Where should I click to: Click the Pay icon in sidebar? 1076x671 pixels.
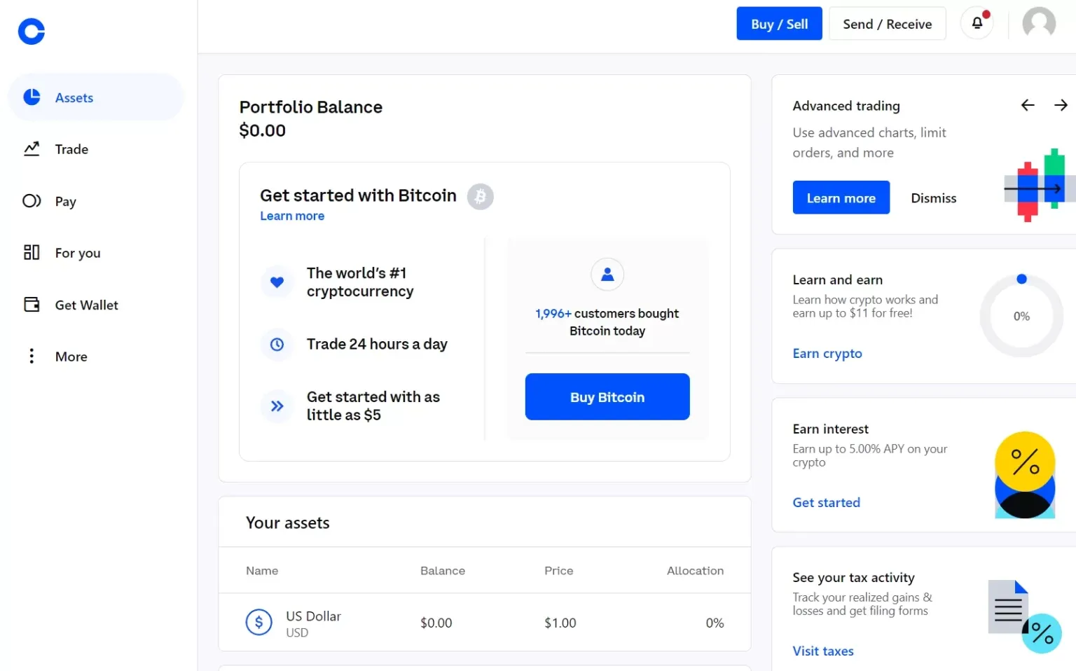point(32,201)
